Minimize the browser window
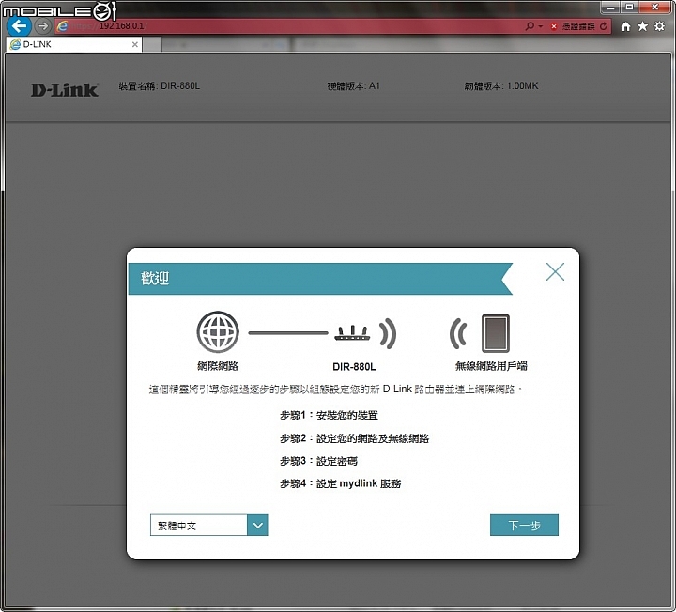The width and height of the screenshot is (676, 612). click(610, 8)
